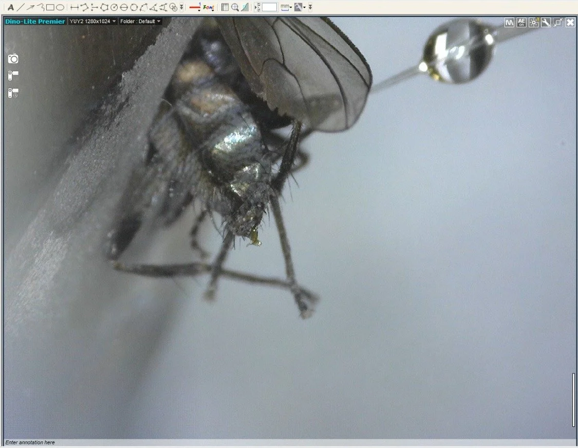Open the Font settings dropdown

click(x=209, y=7)
